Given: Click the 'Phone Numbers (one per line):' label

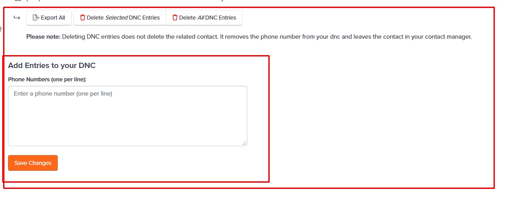Looking at the screenshot, I should coord(48,79).
